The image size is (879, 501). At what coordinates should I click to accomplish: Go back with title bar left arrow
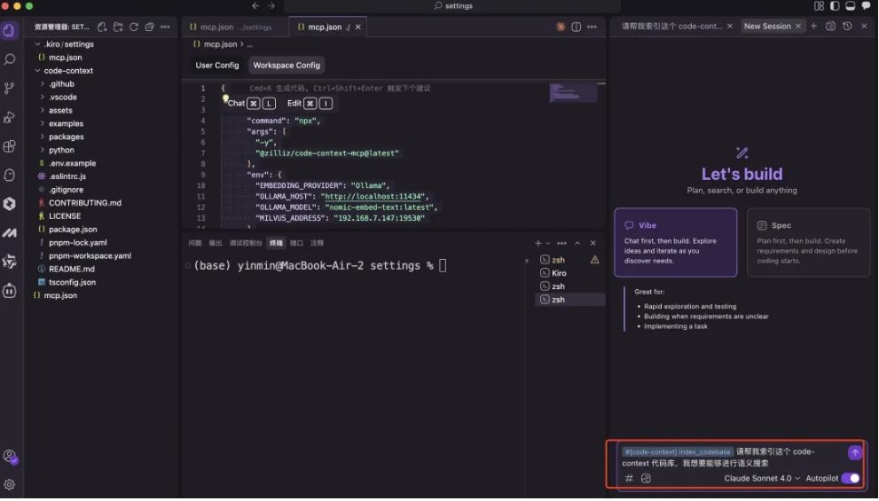click(255, 5)
